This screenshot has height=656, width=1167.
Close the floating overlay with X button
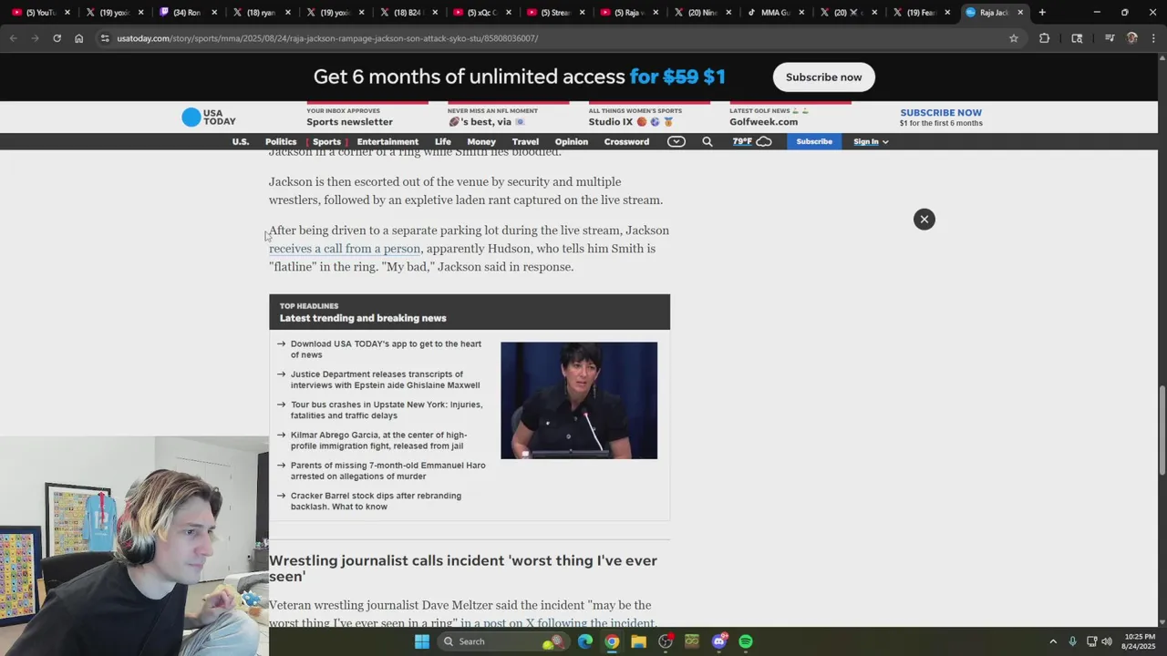pos(924,219)
